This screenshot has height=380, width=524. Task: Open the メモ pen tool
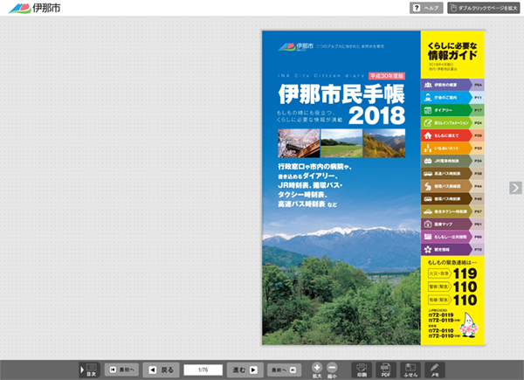click(434, 370)
